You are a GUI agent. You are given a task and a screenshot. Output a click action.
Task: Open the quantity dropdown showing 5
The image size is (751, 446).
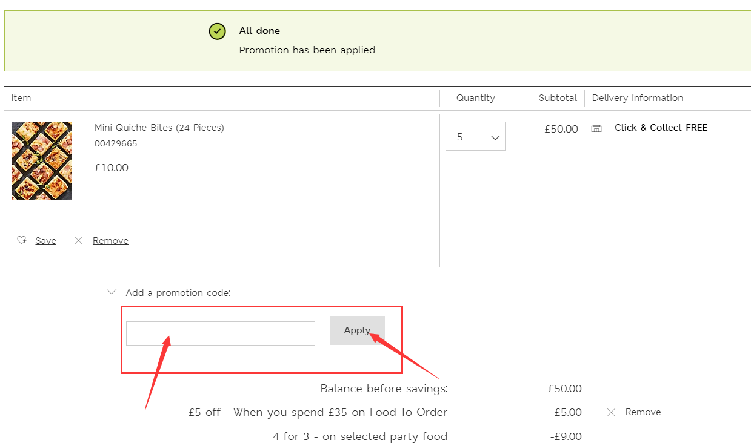pos(475,137)
